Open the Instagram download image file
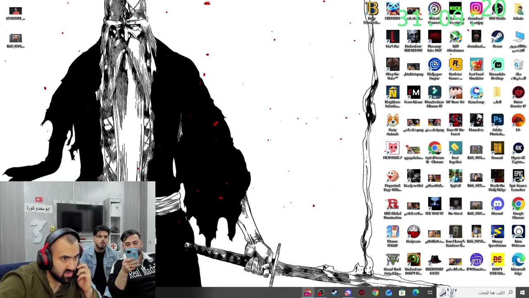 (x=476, y=12)
